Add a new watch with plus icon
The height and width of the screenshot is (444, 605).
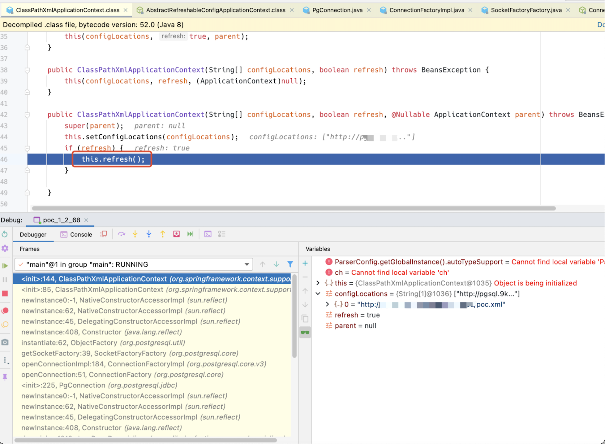305,263
